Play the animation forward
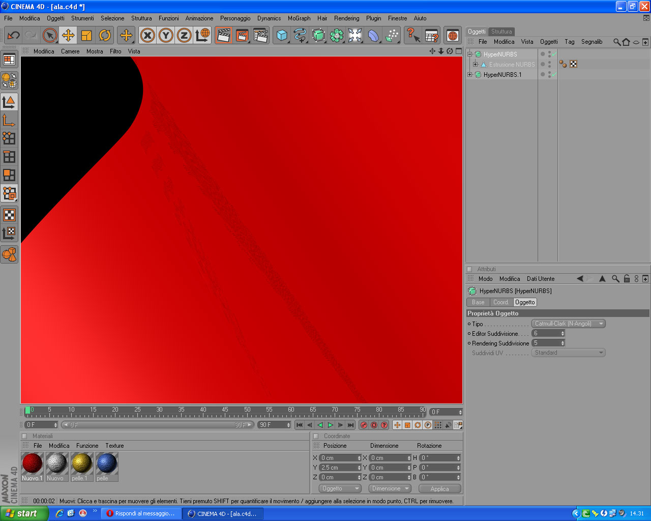Viewport: 651px width, 521px height. pyautogui.click(x=331, y=425)
